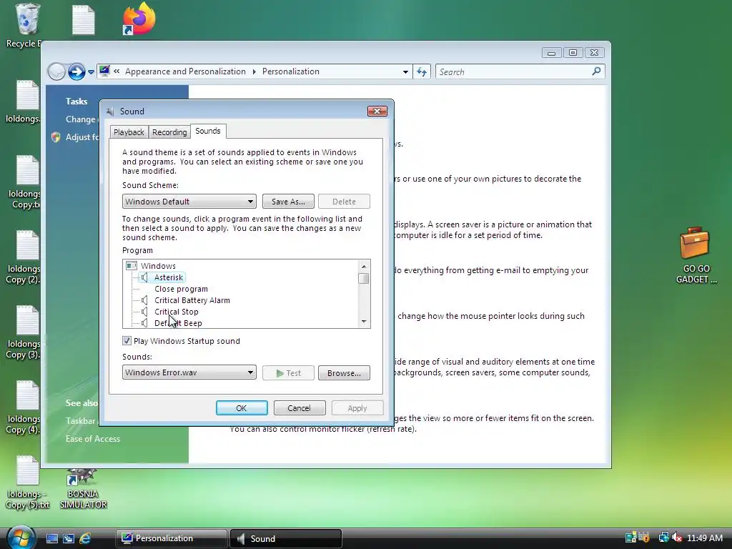Click the shield icon next to Adjust font

tap(56, 137)
